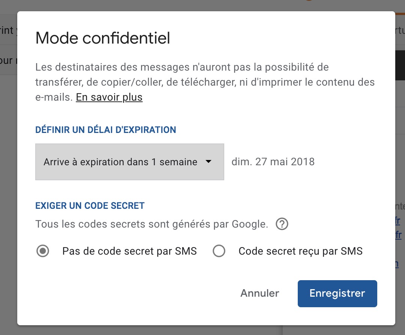Click the help question mark icon
The image size is (405, 335).
coord(282,225)
